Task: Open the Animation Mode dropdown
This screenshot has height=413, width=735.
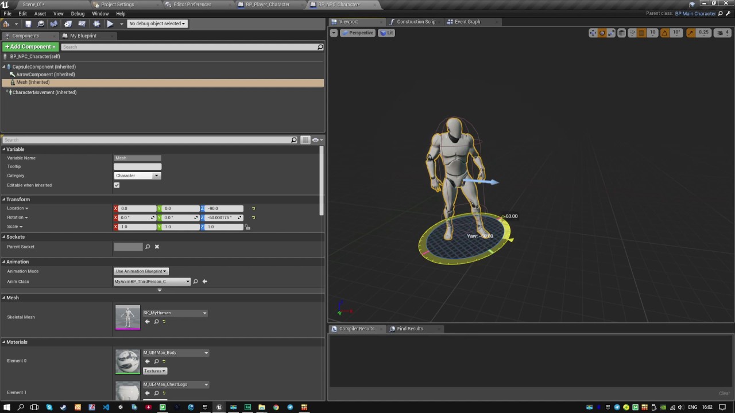Action: 141,271
